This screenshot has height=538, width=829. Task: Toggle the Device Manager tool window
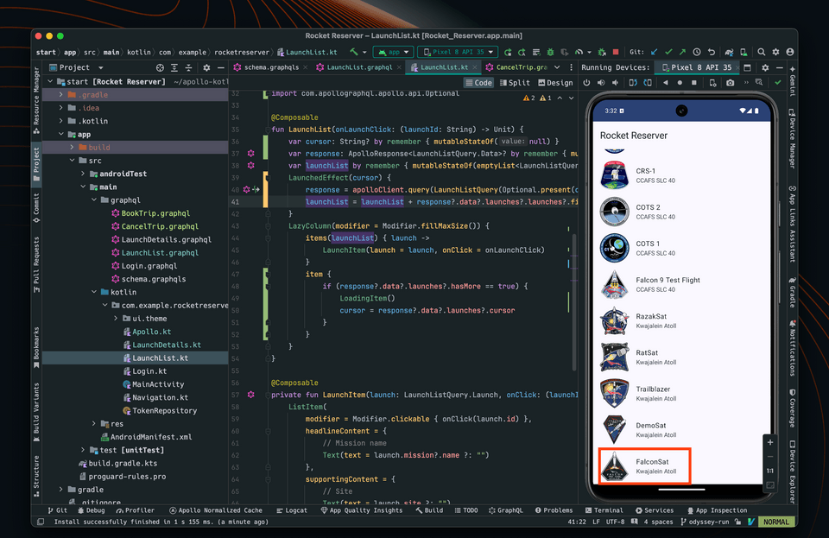(x=792, y=139)
